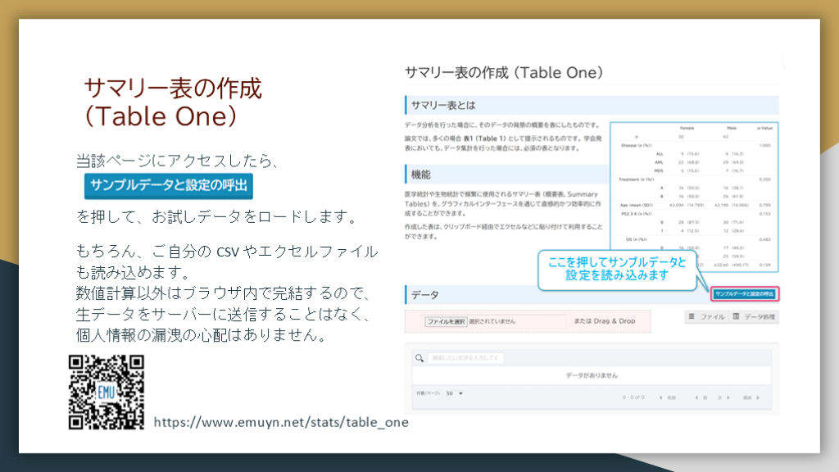Click the EMU QR code image
The image size is (839, 472).
[x=107, y=392]
